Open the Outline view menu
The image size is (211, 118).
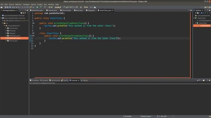210,13
